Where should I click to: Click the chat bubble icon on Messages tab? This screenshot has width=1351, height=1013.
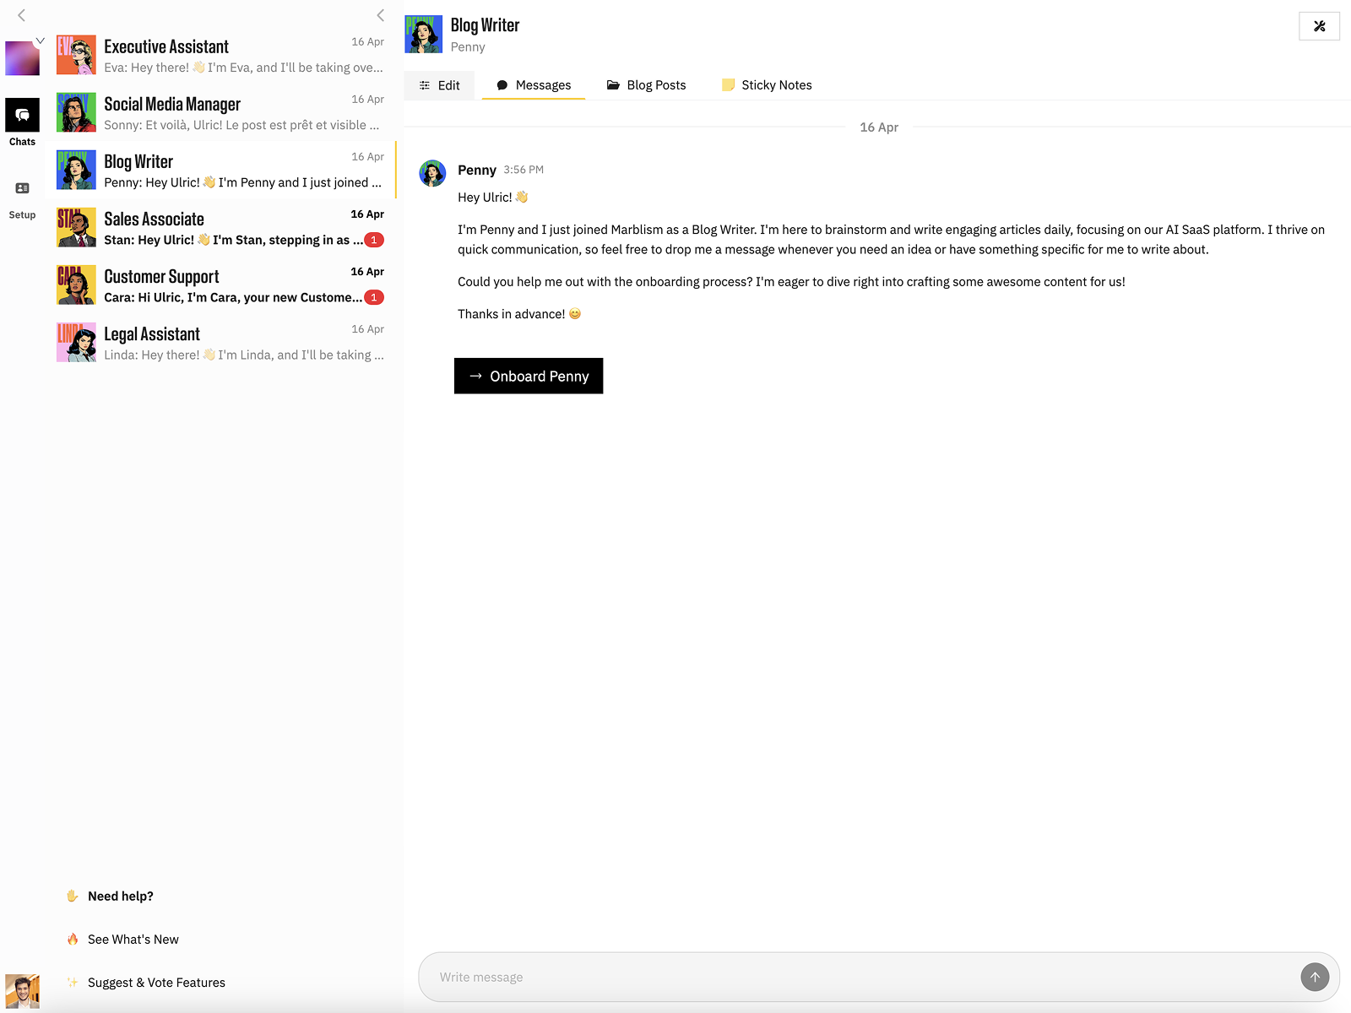click(503, 84)
